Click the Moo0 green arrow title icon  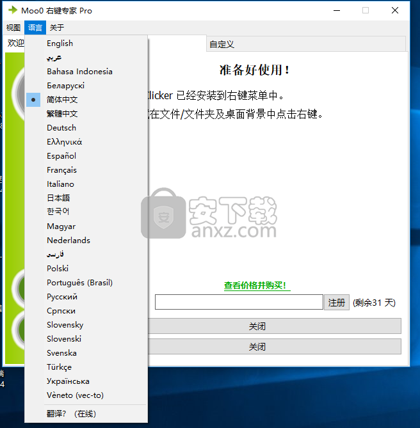click(x=13, y=10)
